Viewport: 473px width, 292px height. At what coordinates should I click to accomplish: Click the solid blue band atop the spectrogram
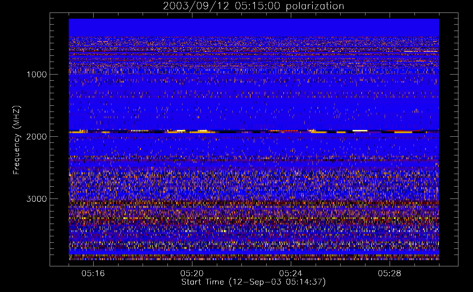click(x=254, y=28)
